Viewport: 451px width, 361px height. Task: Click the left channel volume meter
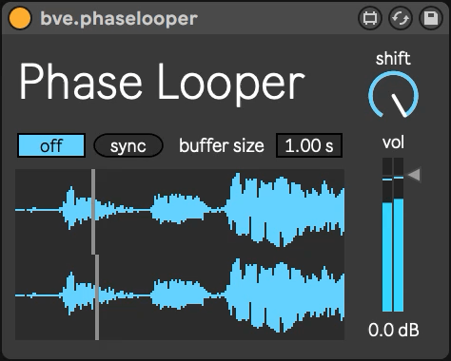(387, 235)
